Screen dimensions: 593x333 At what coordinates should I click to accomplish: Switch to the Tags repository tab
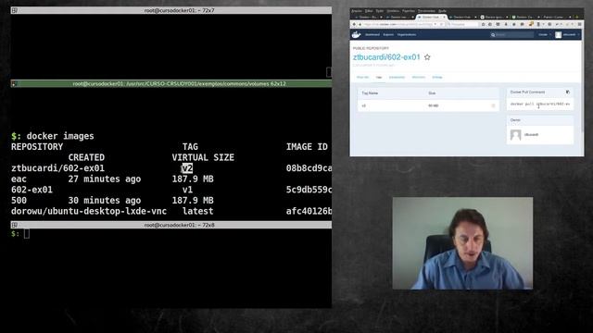pyautogui.click(x=379, y=77)
